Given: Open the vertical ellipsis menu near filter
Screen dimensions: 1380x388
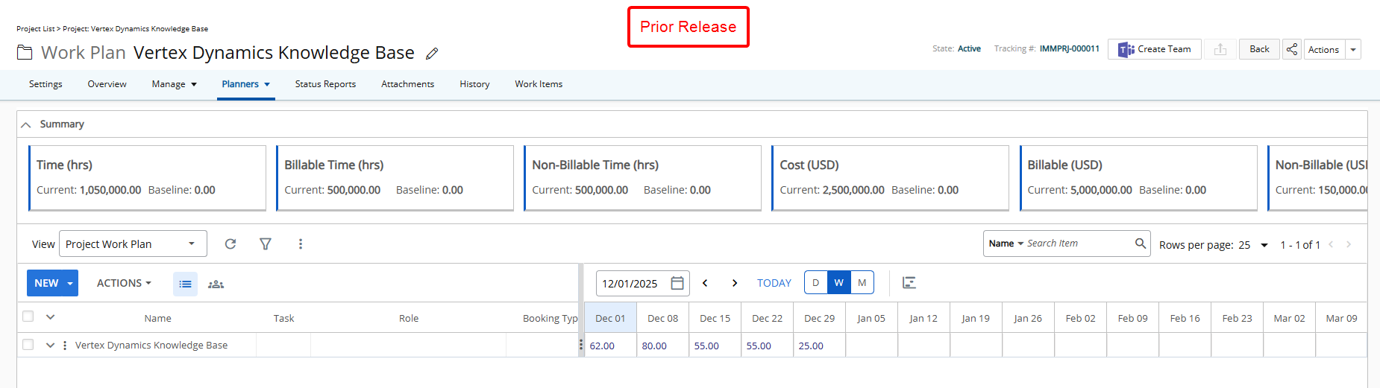Looking at the screenshot, I should coord(301,244).
